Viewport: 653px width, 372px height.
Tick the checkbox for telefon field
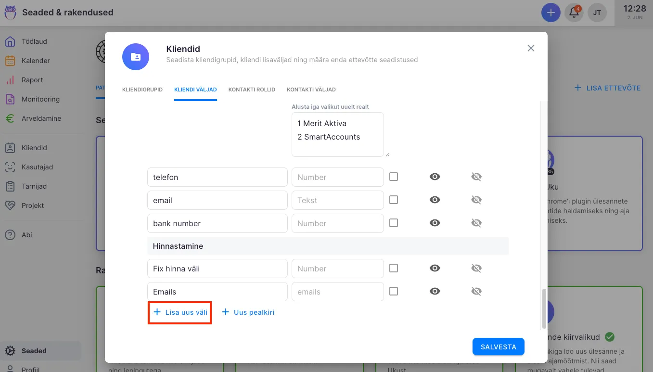coord(394,177)
